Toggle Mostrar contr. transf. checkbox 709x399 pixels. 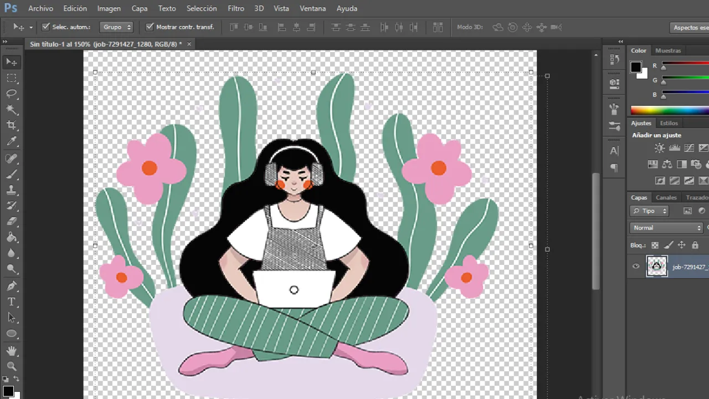[x=150, y=27]
